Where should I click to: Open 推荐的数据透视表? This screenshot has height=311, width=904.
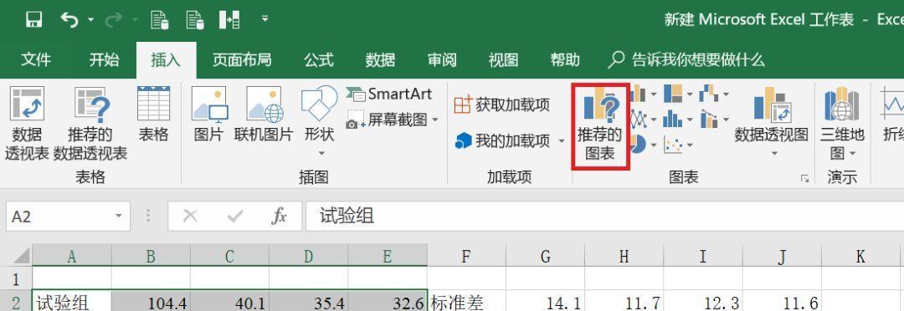click(x=90, y=123)
